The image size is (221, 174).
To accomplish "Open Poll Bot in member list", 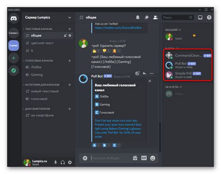I will (x=188, y=65).
